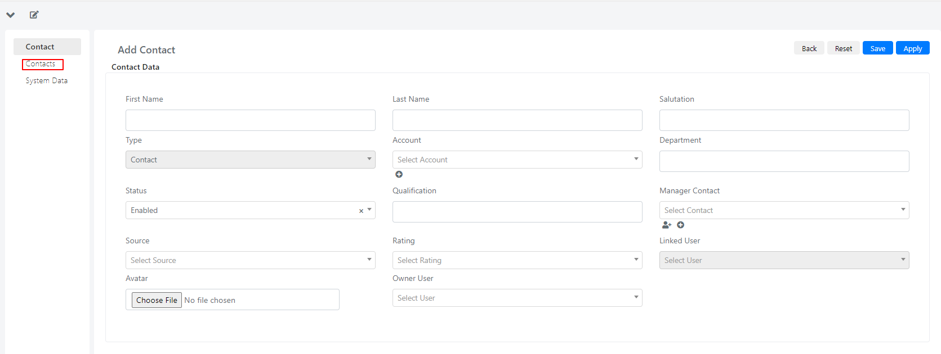This screenshot has height=354, width=941.
Task: Open the Type dropdown showing Contact
Action: point(251,160)
